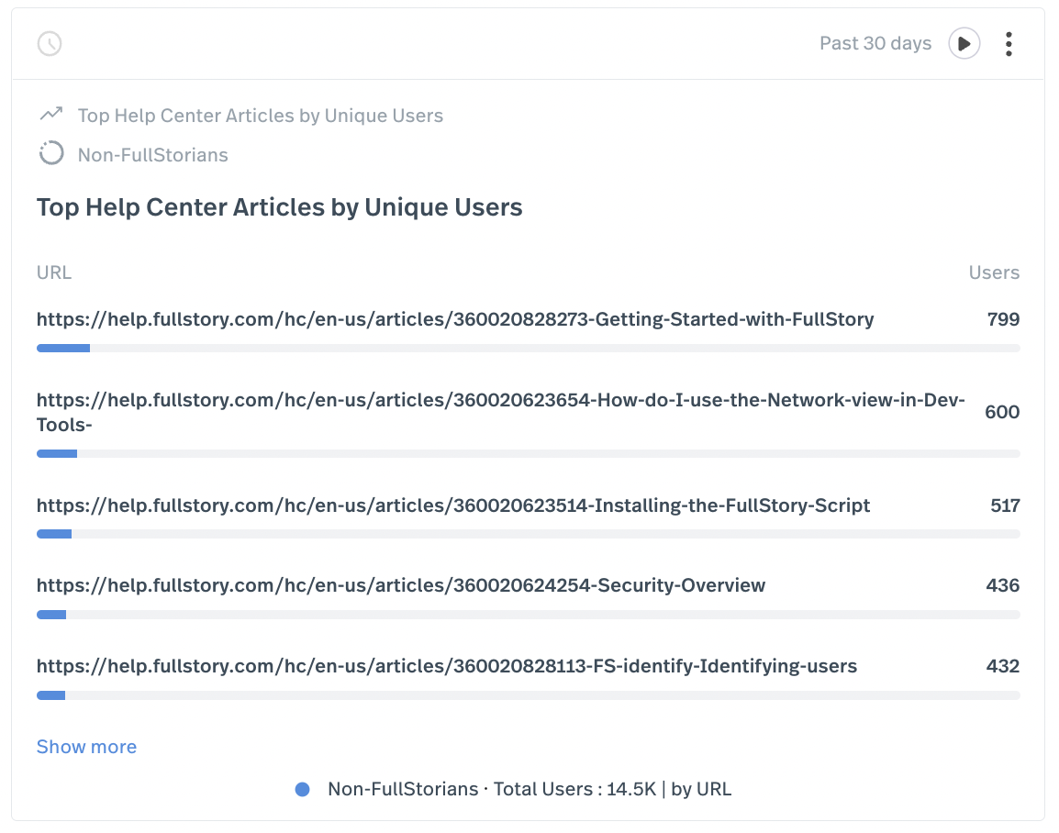Open the Getting-Started-with-FullStory article URL
This screenshot has width=1059, height=833.
(x=455, y=319)
